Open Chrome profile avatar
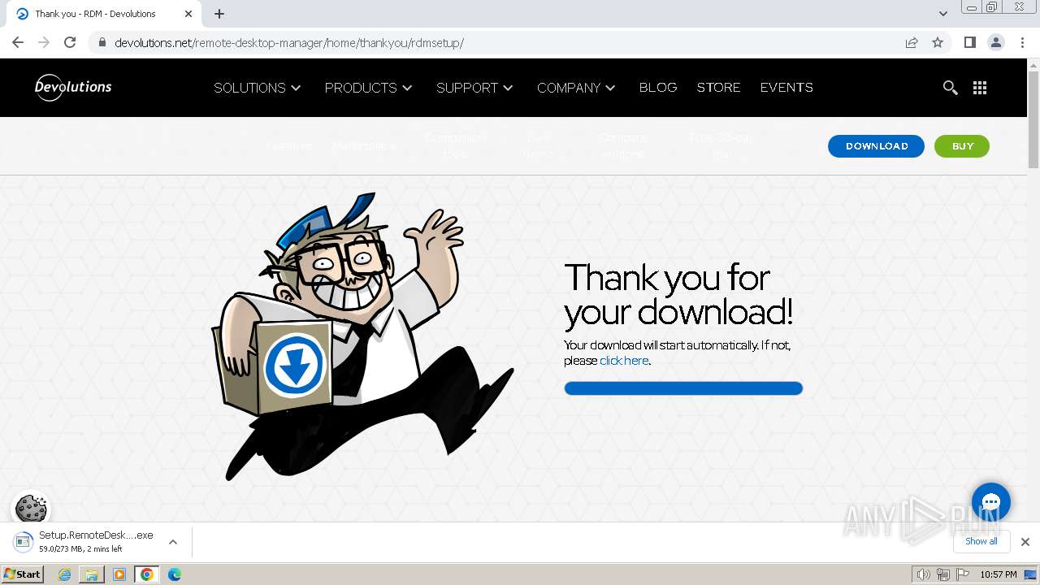This screenshot has width=1040, height=585. 996,42
